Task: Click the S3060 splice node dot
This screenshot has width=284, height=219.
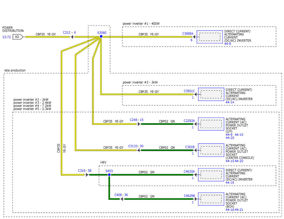Action: coord(101,36)
